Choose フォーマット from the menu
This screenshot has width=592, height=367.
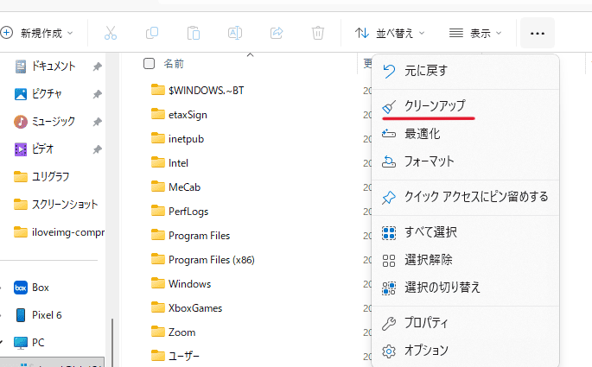pyautogui.click(x=465, y=161)
